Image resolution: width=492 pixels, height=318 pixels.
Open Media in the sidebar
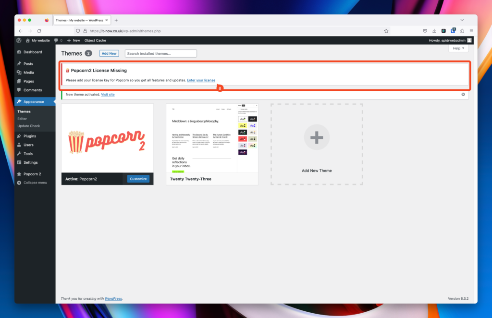coord(28,73)
